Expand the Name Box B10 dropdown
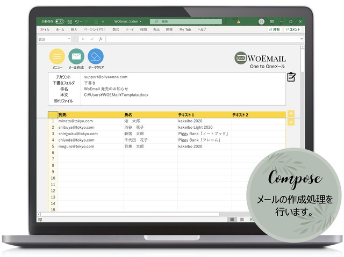The height and width of the screenshot is (257, 344). pyautogui.click(x=69, y=39)
